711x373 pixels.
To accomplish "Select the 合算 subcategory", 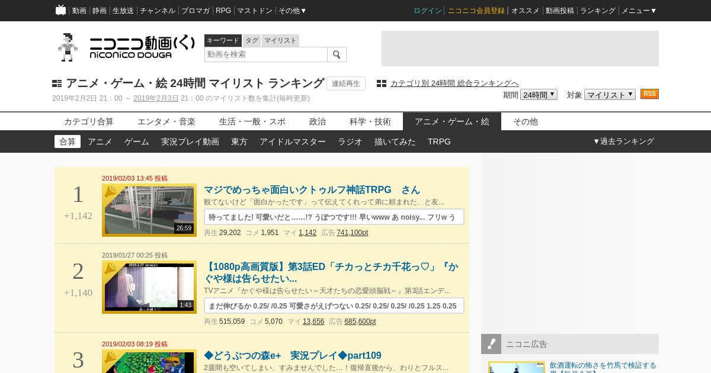I will point(68,142).
